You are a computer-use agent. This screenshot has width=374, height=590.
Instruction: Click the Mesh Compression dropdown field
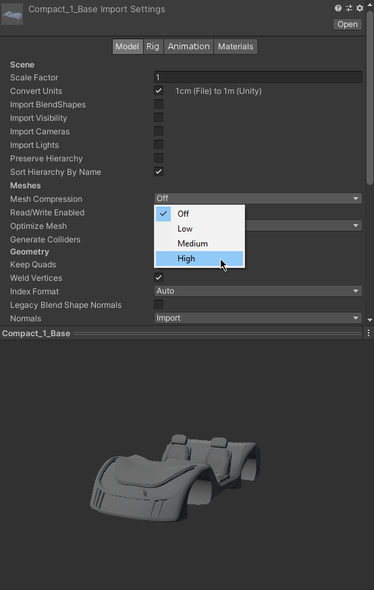tap(258, 198)
